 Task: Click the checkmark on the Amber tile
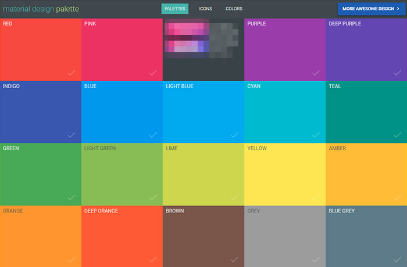(x=397, y=197)
